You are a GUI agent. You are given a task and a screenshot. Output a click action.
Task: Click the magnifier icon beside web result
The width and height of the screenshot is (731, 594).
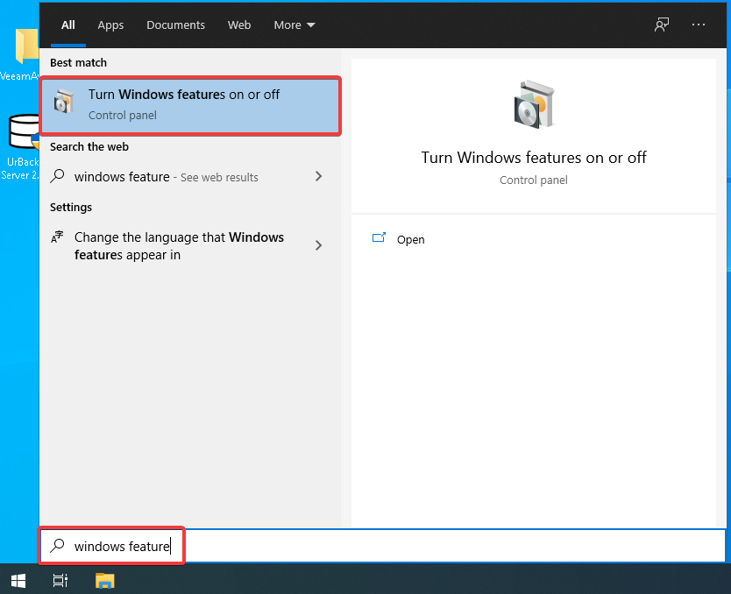(x=57, y=176)
